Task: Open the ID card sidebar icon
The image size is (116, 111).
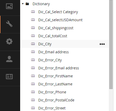Action: tap(9, 77)
